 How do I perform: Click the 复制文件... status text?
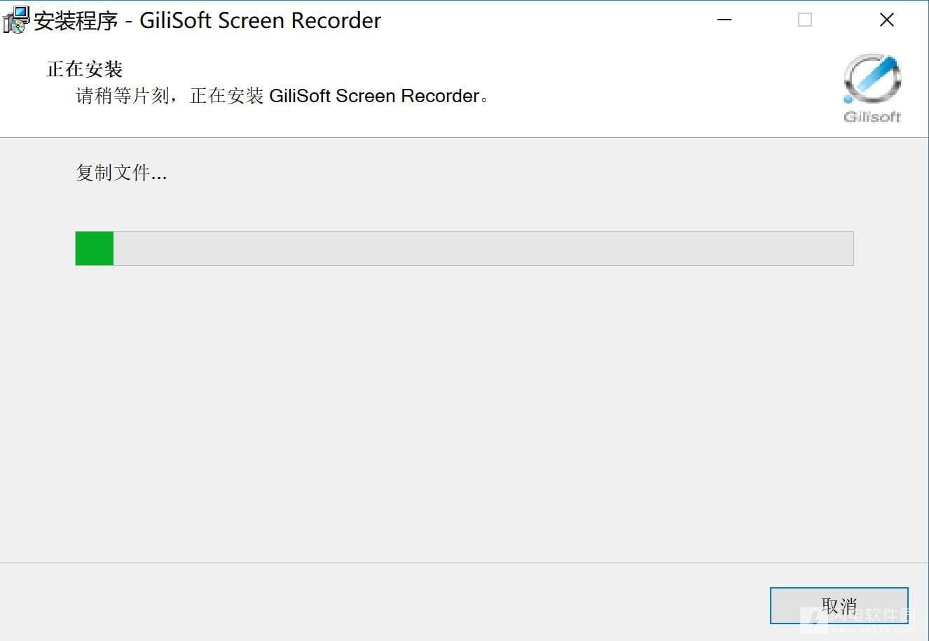pos(121,173)
